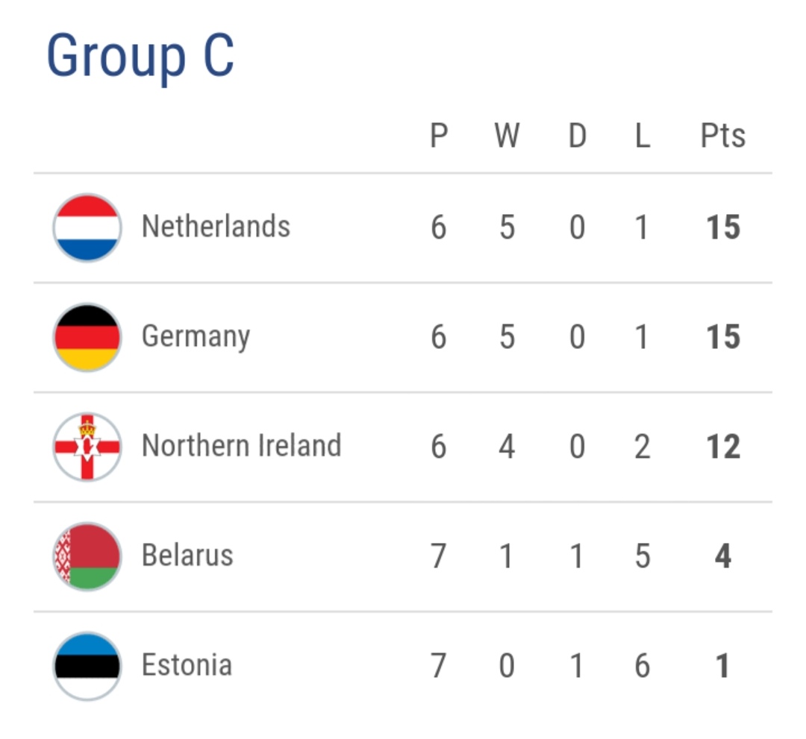Open the Germany team name

click(x=196, y=337)
